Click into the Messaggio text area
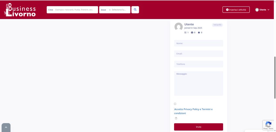 tap(198, 83)
